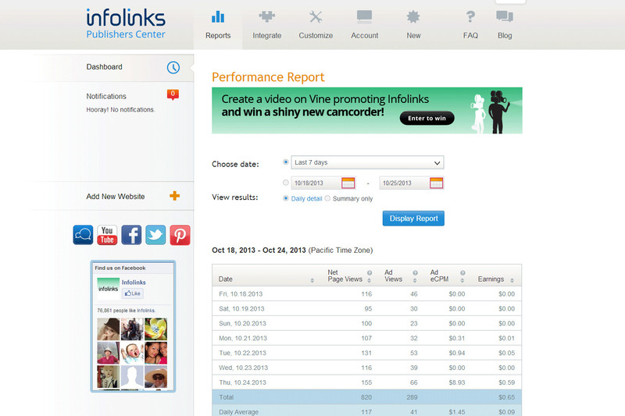Click the help icon beside Ad Views
This screenshot has width=625, height=416.
pos(415,273)
